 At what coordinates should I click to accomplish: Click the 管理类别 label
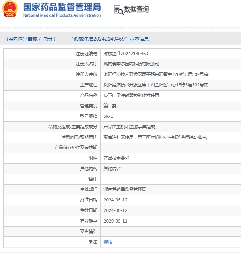[x=89, y=106]
